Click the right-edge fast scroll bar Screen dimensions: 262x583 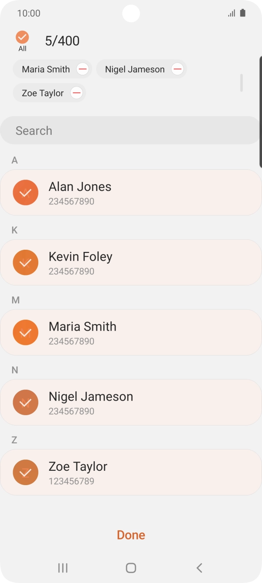[260, 111]
